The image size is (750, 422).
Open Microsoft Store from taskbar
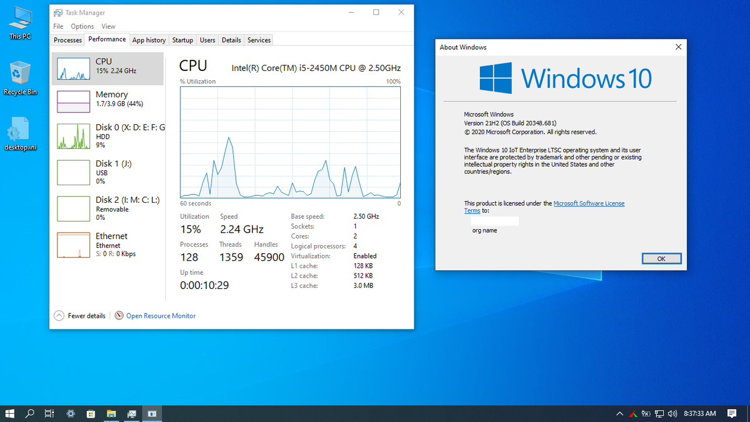click(x=91, y=414)
